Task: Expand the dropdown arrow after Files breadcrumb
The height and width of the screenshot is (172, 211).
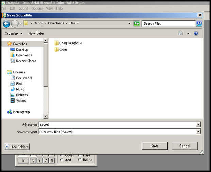Action: [x=78, y=23]
